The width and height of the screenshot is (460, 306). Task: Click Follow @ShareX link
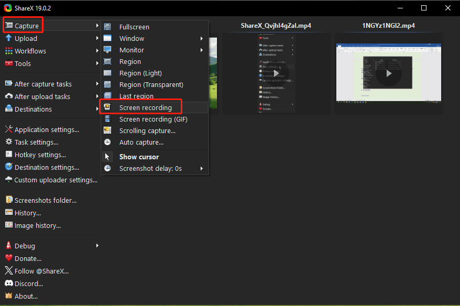(41, 271)
